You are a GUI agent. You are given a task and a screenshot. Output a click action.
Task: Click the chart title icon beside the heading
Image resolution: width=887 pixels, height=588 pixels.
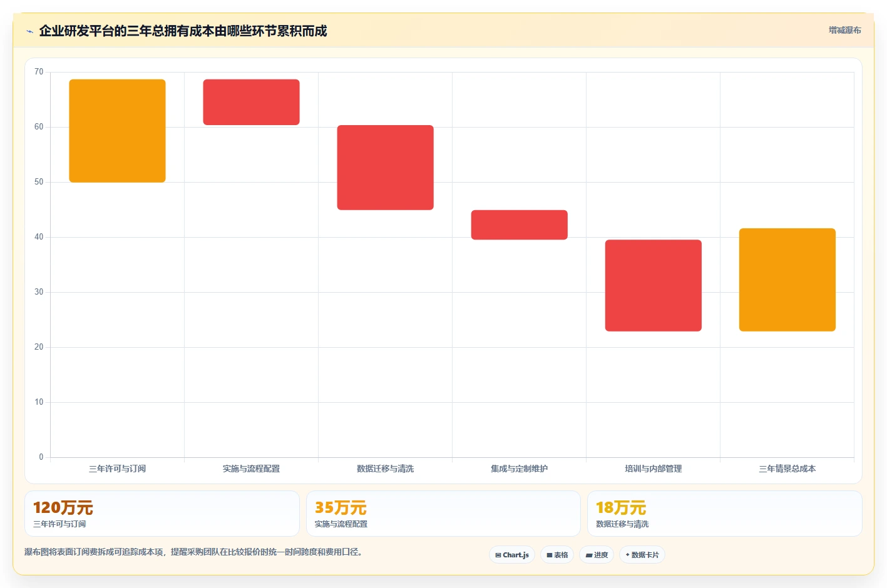(29, 31)
